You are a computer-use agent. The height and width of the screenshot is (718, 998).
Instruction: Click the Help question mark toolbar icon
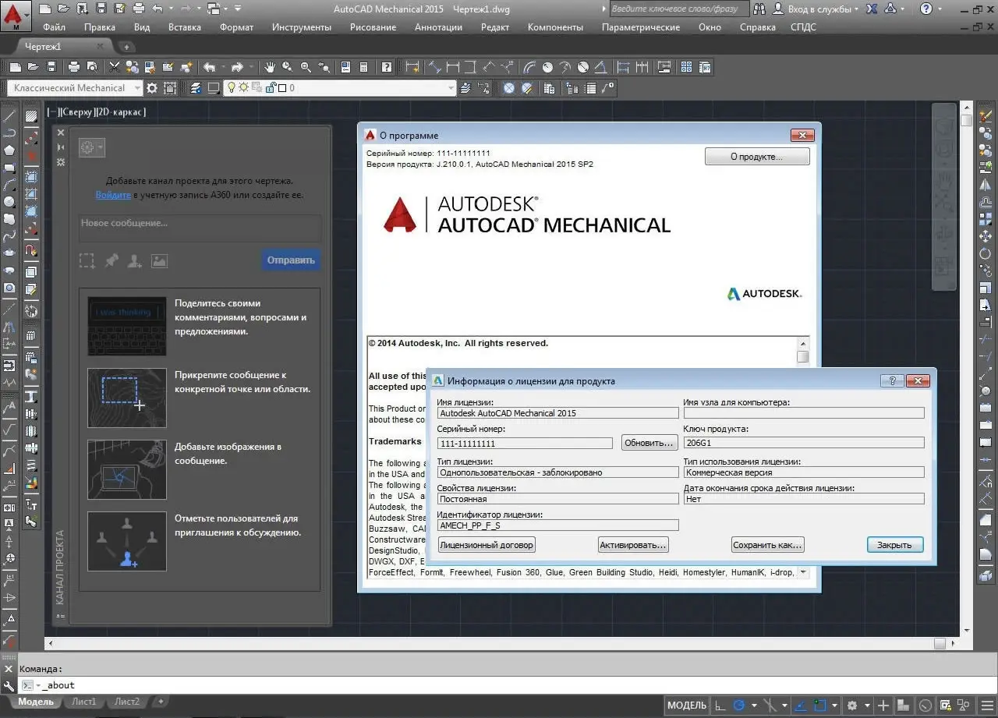click(387, 67)
